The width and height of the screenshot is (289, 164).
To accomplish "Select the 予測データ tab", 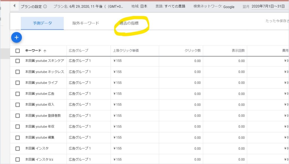I will pos(42,23).
